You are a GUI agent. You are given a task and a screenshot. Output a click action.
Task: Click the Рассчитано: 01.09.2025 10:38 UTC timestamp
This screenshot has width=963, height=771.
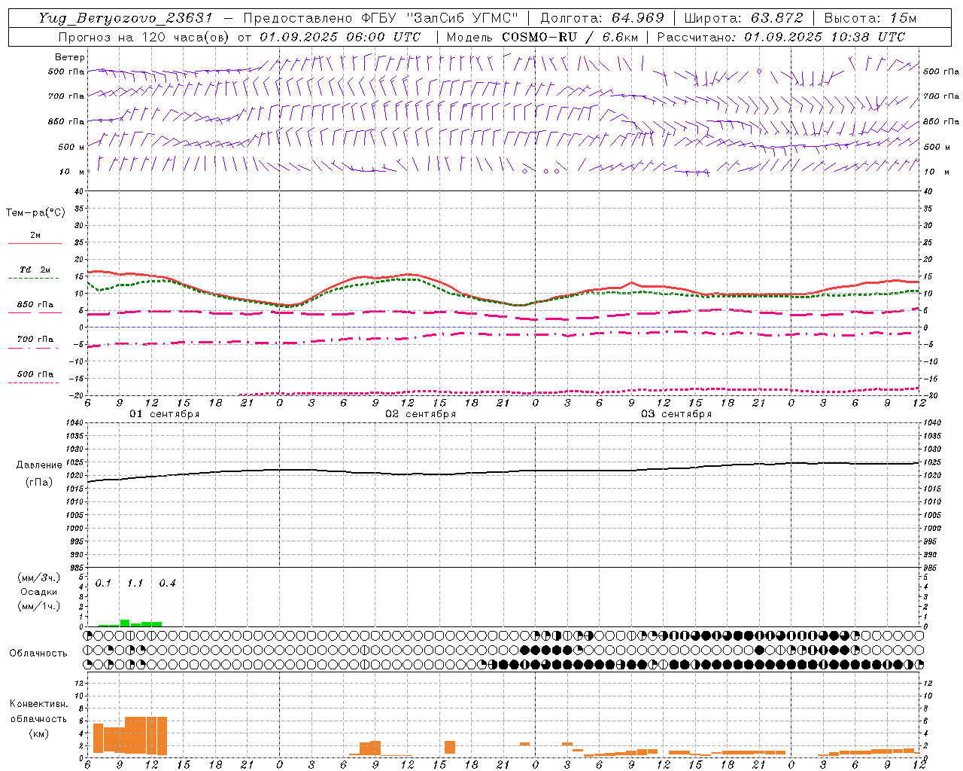[x=781, y=37]
